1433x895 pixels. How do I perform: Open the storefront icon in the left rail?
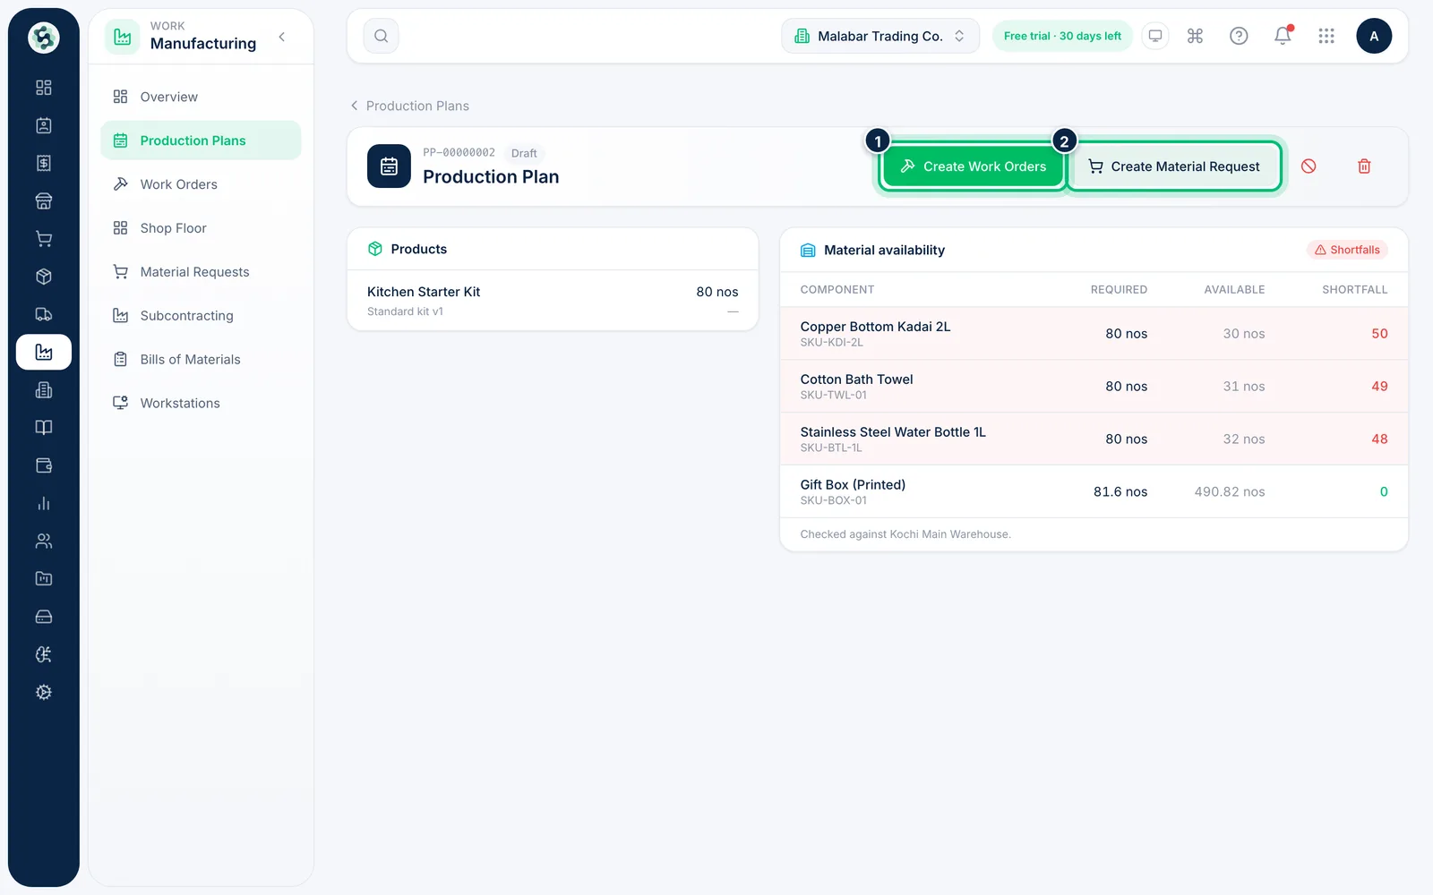click(43, 200)
